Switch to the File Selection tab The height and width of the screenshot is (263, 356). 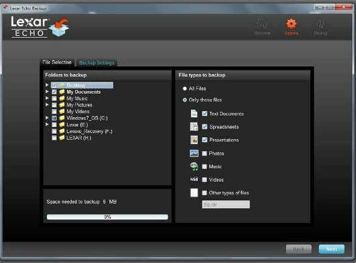click(x=57, y=63)
